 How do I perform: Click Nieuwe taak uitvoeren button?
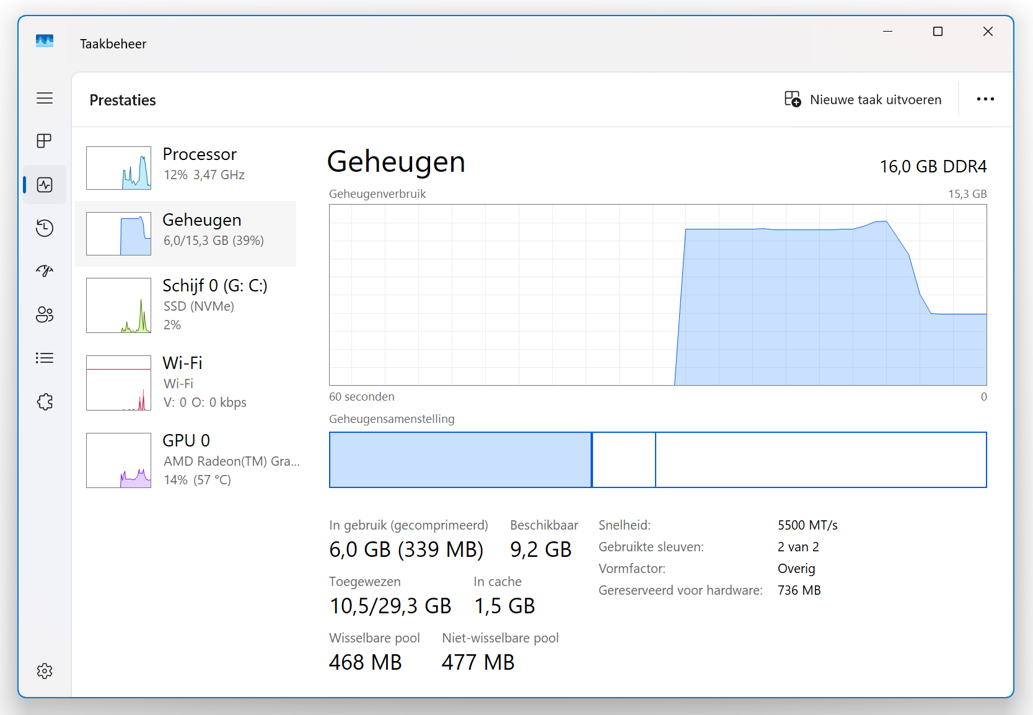coord(863,99)
